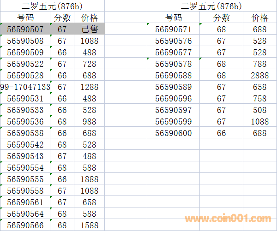Select the number cell 56590599
The height and width of the screenshot is (231, 277).
[x=173, y=122]
